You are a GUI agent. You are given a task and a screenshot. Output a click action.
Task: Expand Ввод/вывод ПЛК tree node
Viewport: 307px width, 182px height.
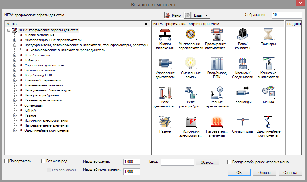[14, 75]
